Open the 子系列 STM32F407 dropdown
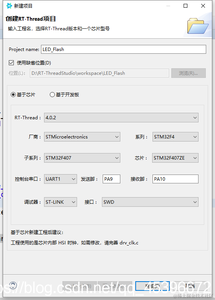Screen dimensions: 215x300 click(x=82, y=158)
